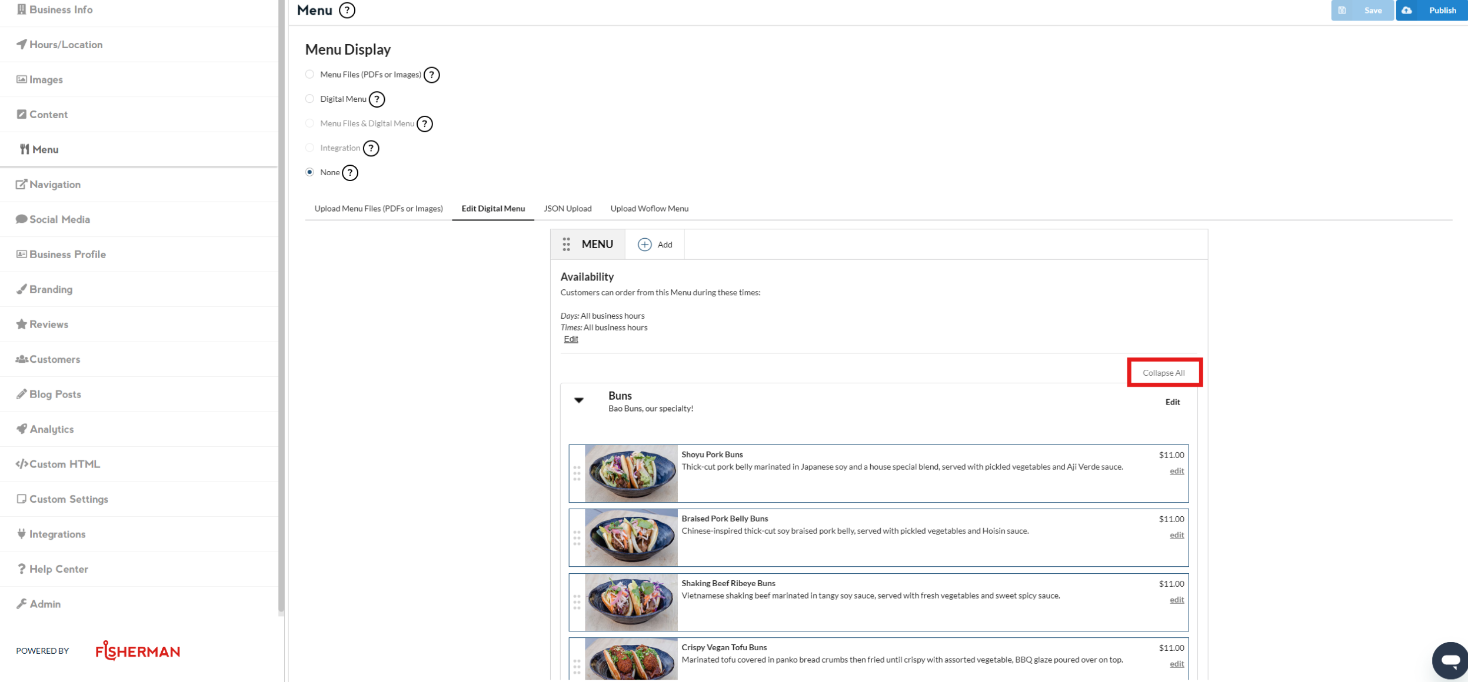Image resolution: width=1468 pixels, height=682 pixels.
Task: Select the None display radio button
Action: [x=309, y=172]
